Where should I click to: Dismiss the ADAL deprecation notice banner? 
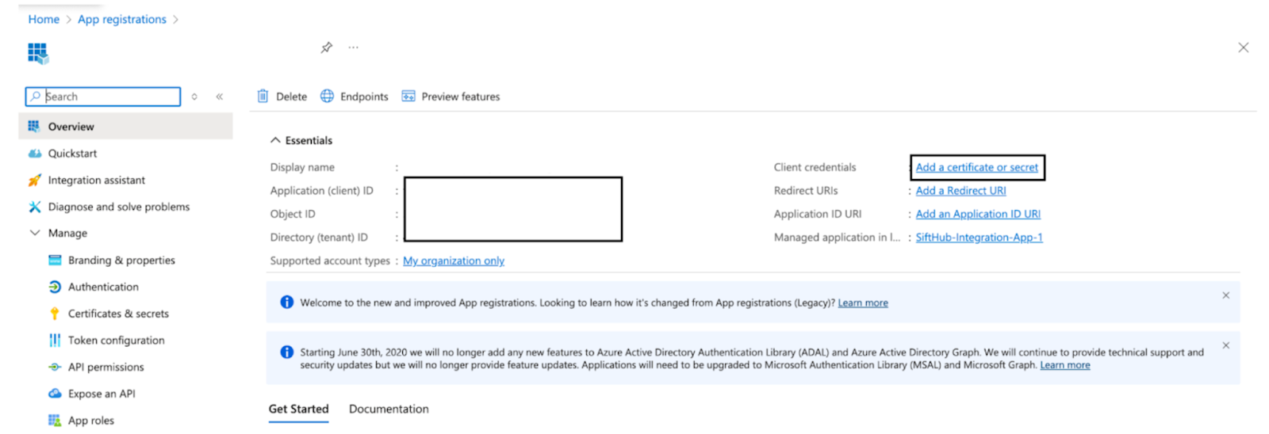[1225, 345]
